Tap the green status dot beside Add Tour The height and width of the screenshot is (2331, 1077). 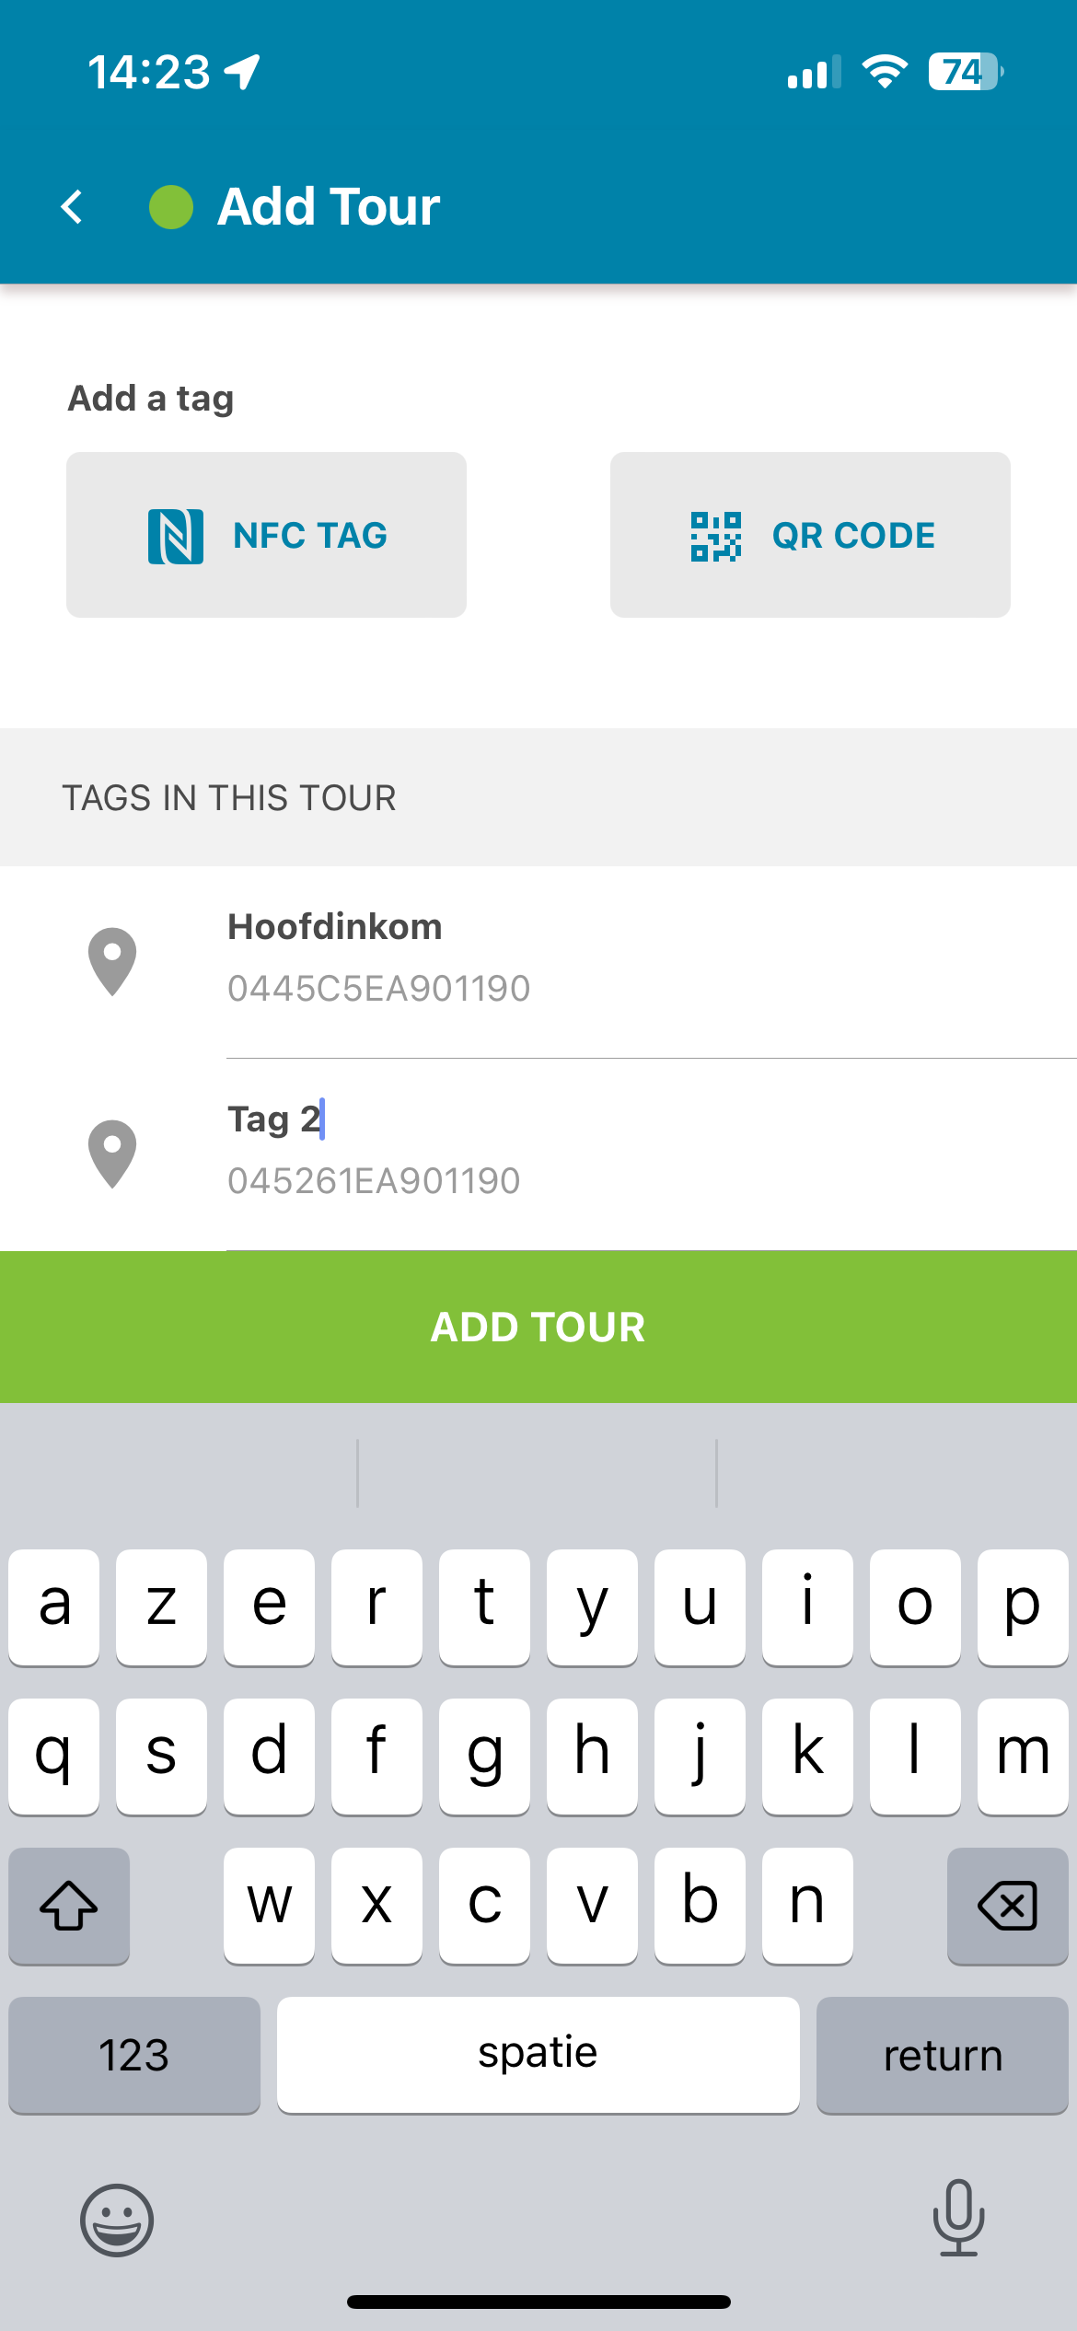171,206
